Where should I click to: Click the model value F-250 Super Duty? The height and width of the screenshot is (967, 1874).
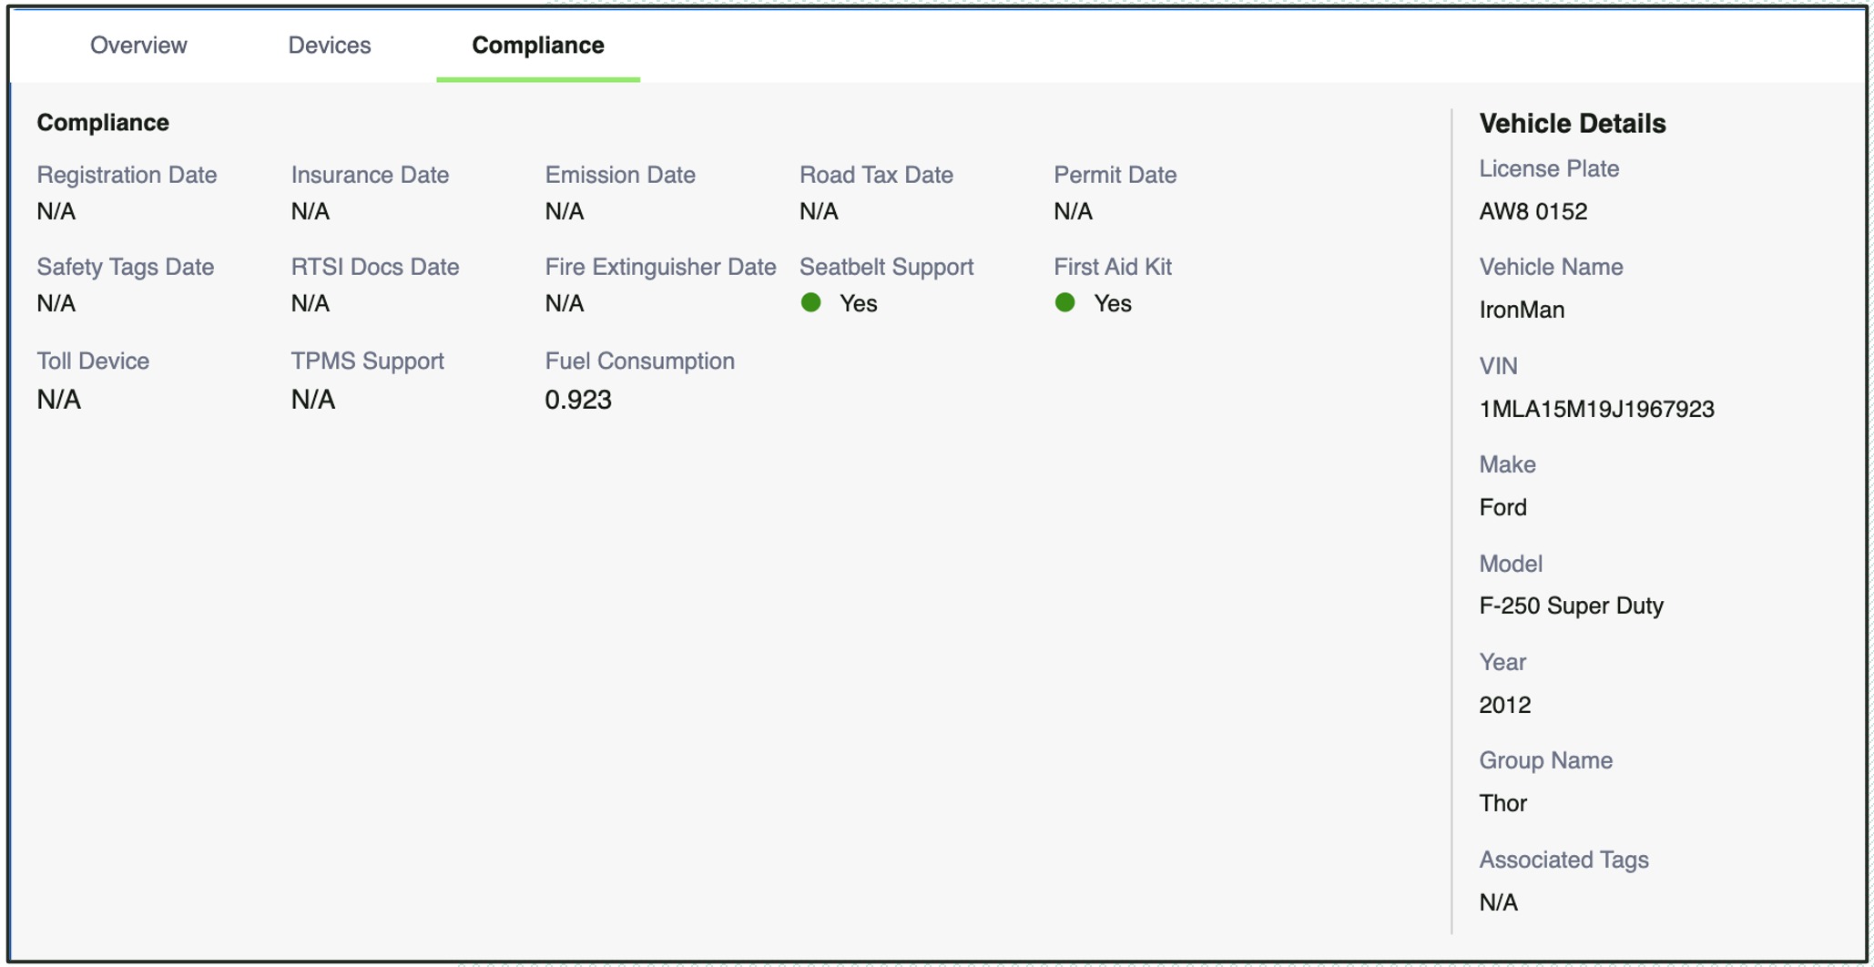1571,606
